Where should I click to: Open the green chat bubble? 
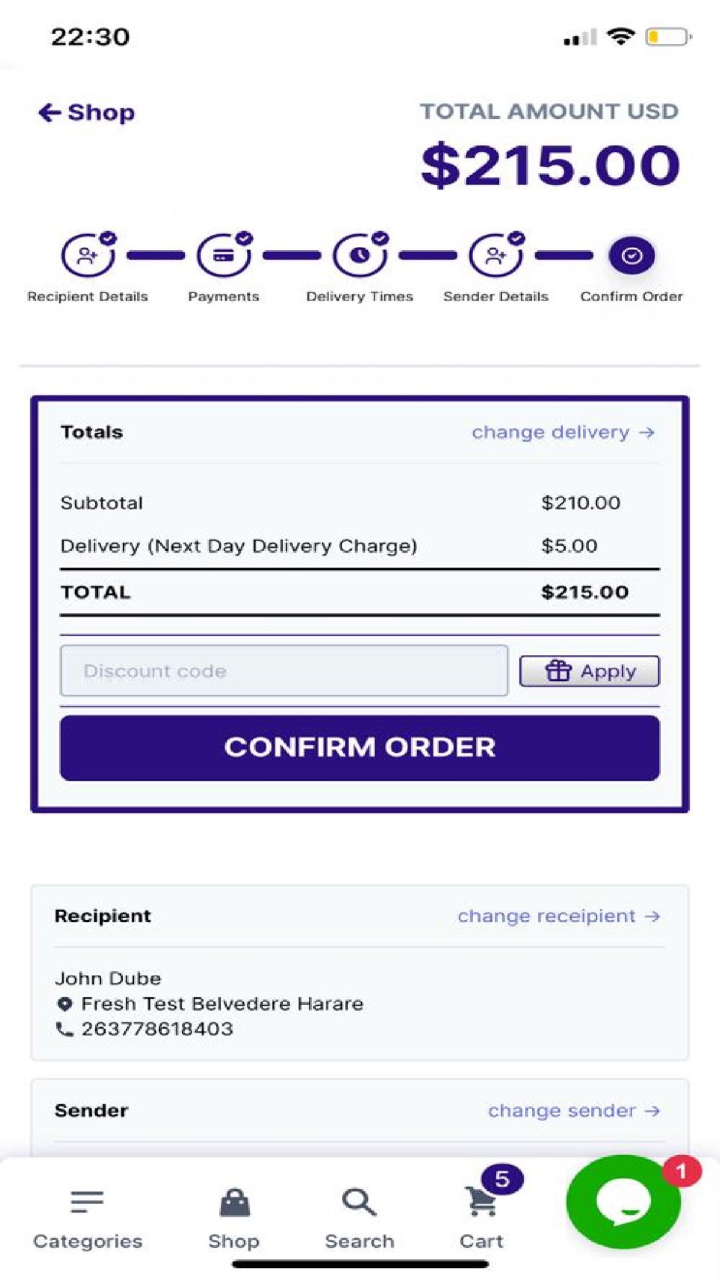[624, 1201]
